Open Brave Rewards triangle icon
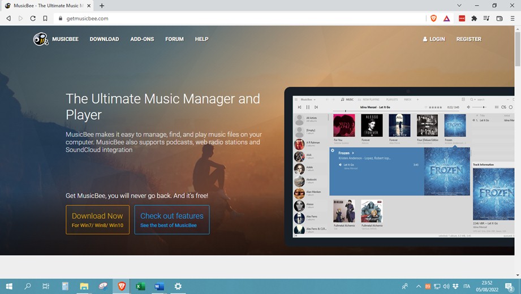Viewport: 521px width, 294px height. point(446,19)
